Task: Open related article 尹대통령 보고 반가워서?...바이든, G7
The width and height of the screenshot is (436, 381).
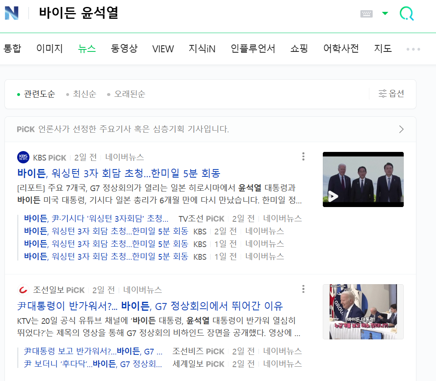Action: [93, 351]
